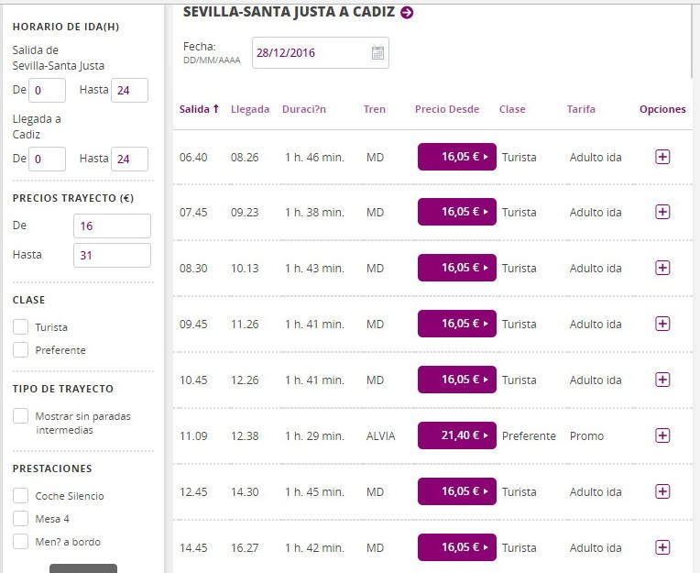This screenshot has height=573, width=700.
Task: Click the Fecha date input field
Action: pos(310,53)
